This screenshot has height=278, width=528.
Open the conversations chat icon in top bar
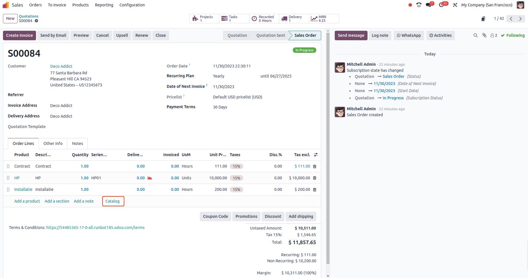pyautogui.click(x=429, y=5)
